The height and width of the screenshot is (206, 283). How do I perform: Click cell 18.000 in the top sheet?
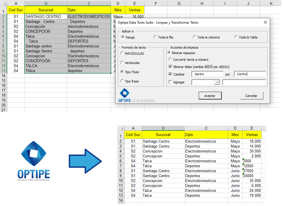[x=135, y=16]
